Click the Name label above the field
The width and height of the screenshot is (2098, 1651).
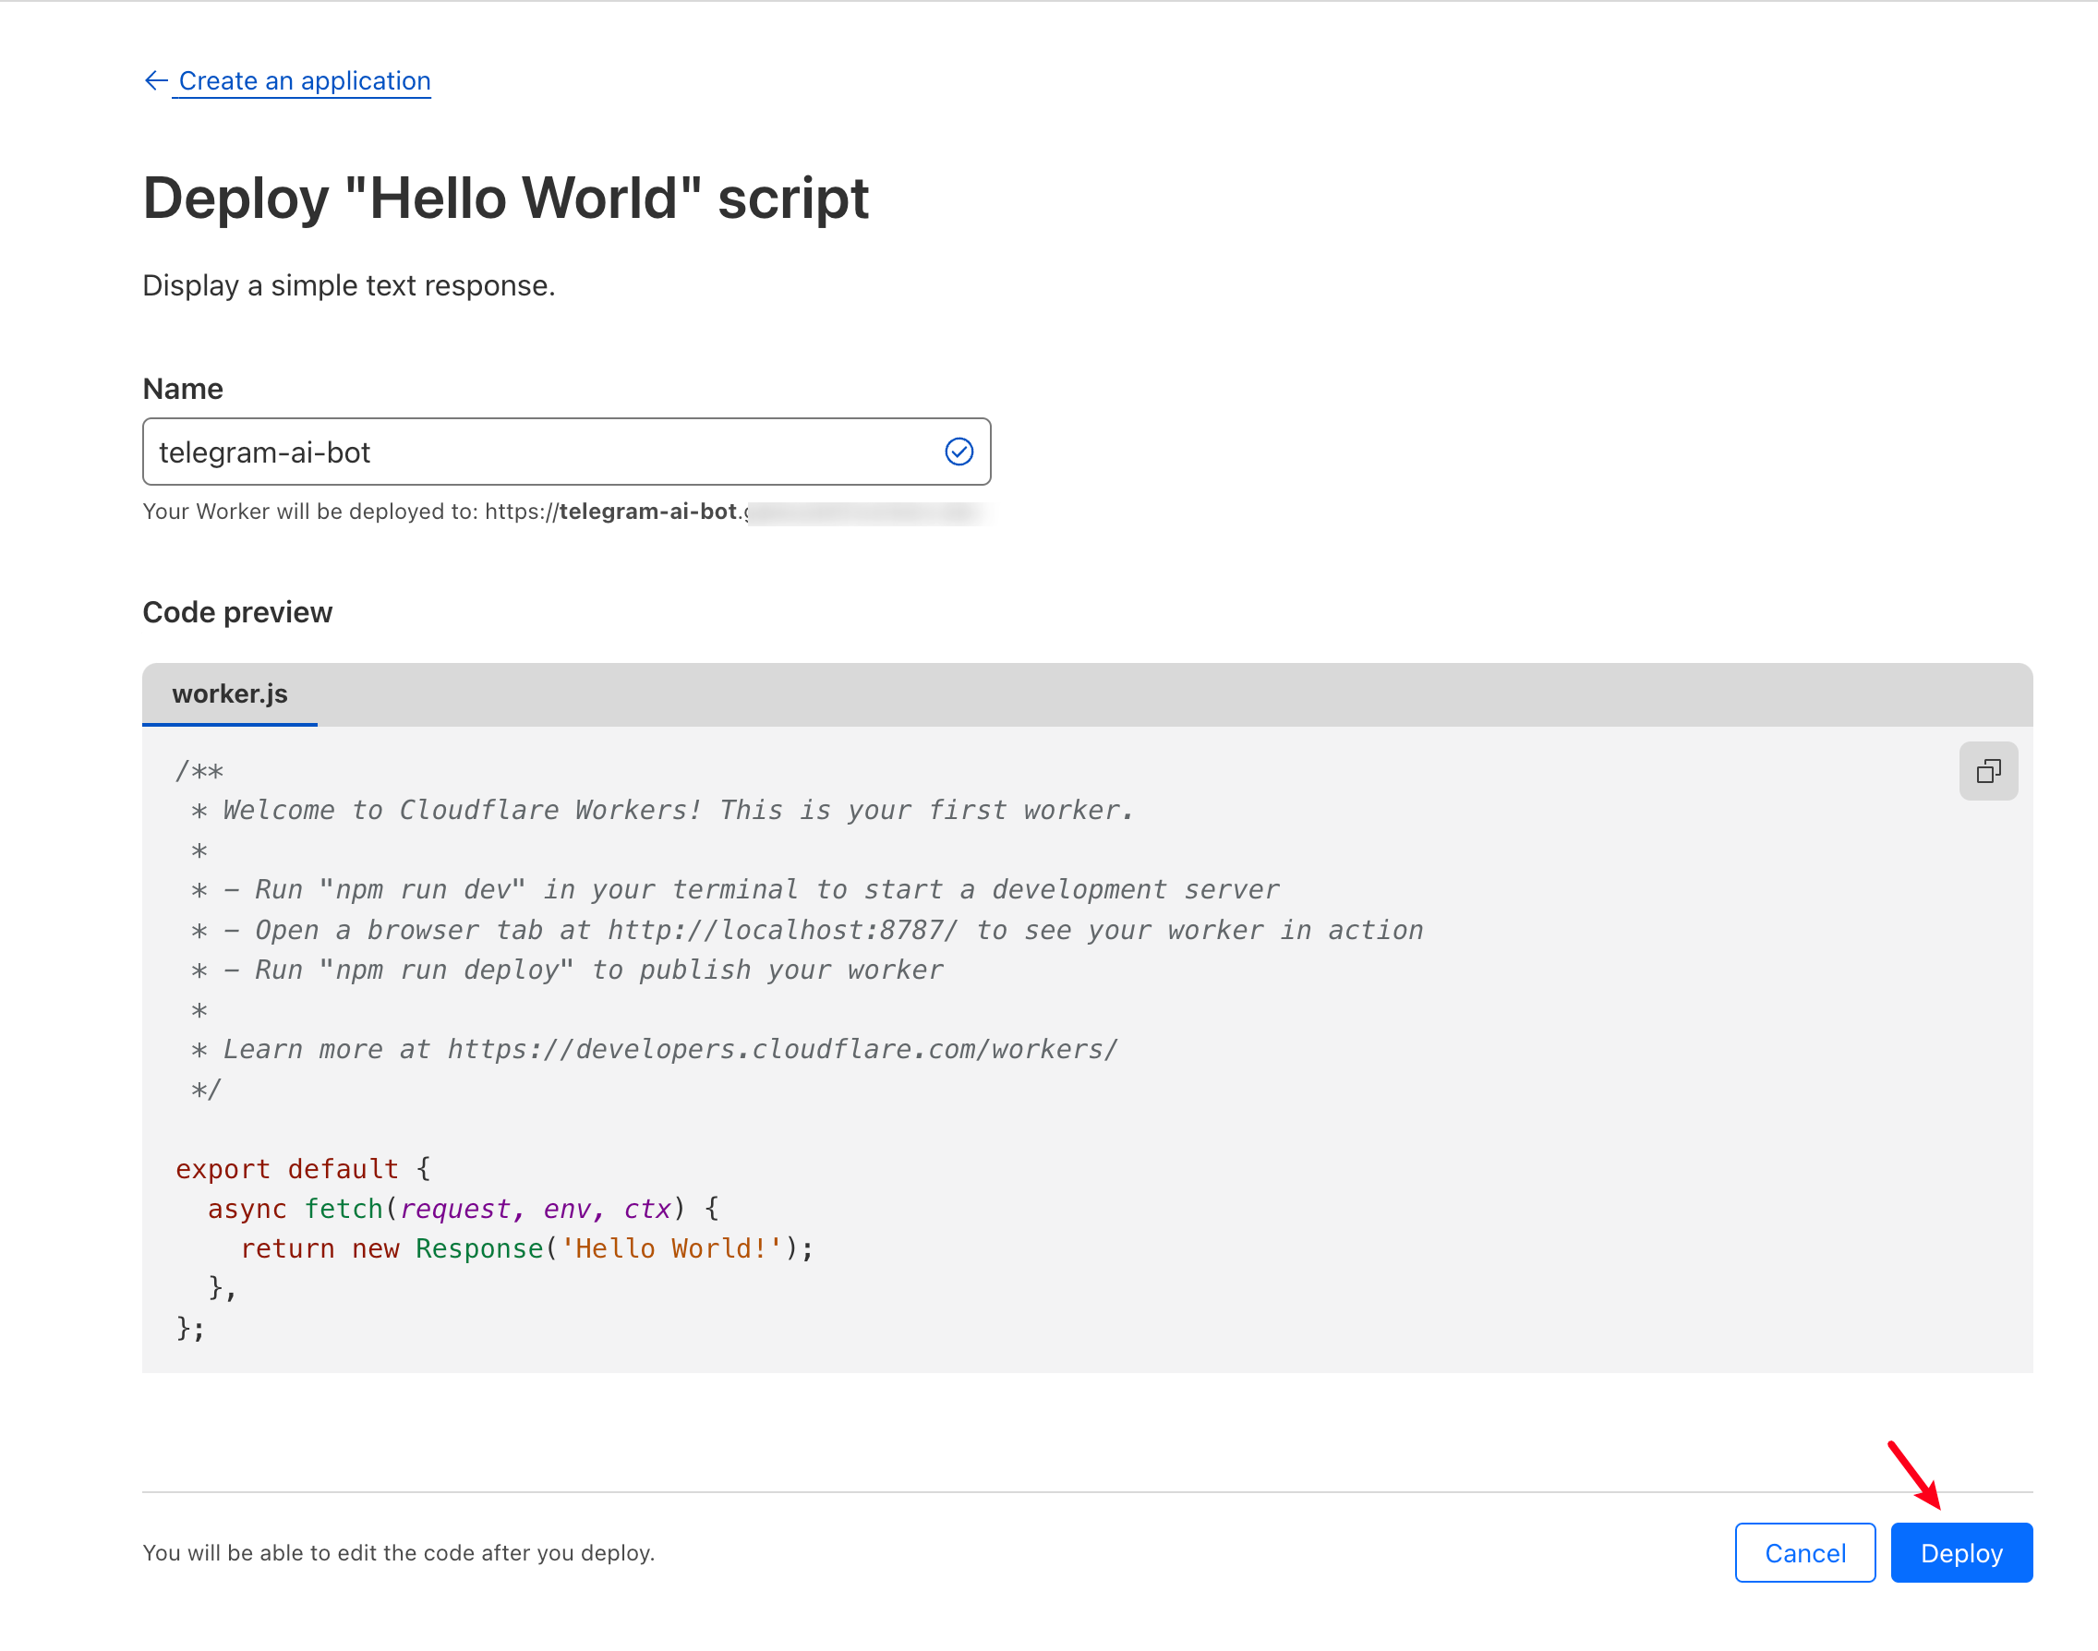click(x=183, y=389)
